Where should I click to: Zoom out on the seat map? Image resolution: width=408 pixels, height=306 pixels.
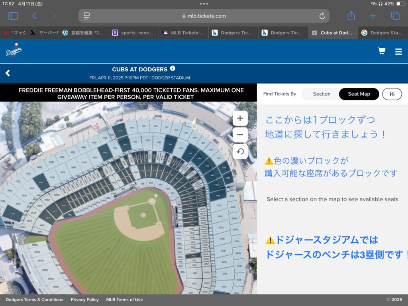(x=240, y=135)
